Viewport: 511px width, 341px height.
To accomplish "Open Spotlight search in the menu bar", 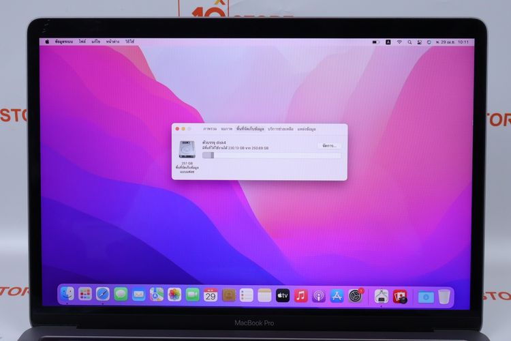I will pyautogui.click(x=409, y=42).
